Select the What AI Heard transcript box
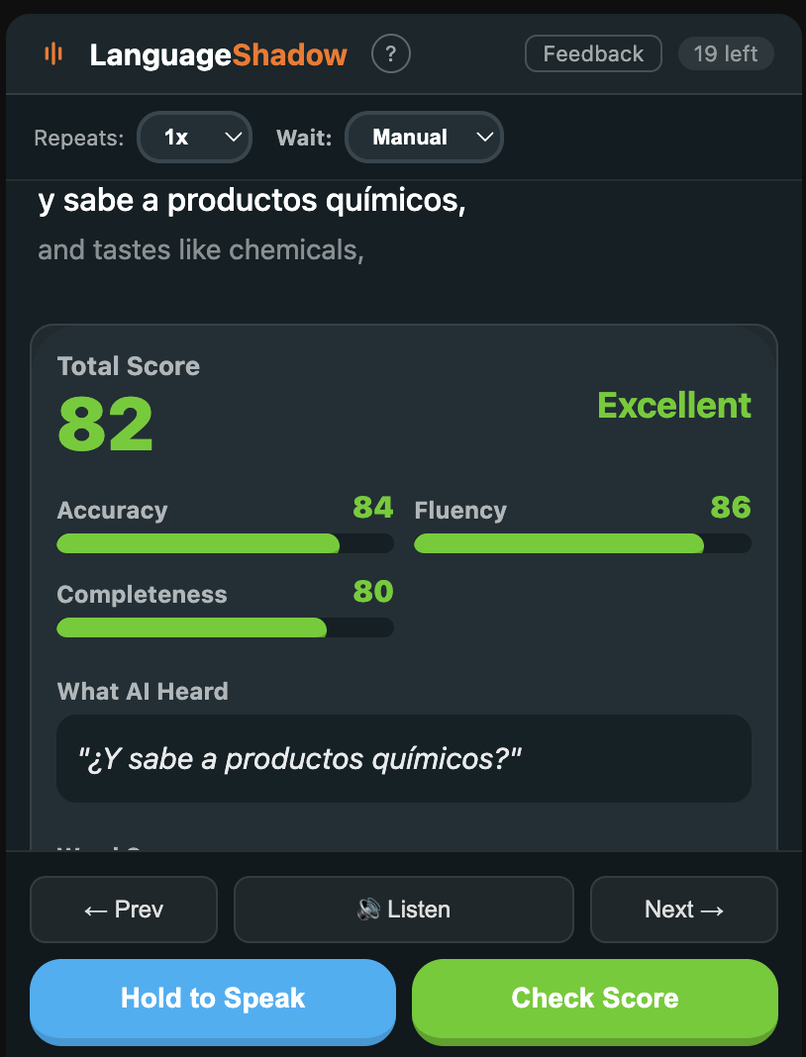The image size is (806, 1057). (403, 758)
